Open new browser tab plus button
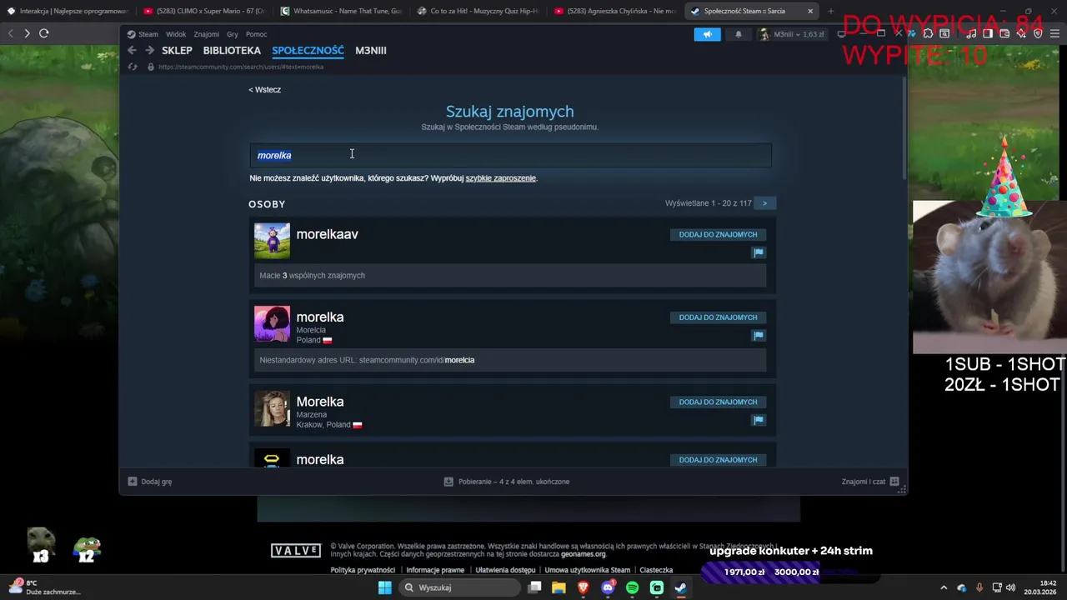Viewport: 1067px width, 600px height. pyautogui.click(x=830, y=11)
